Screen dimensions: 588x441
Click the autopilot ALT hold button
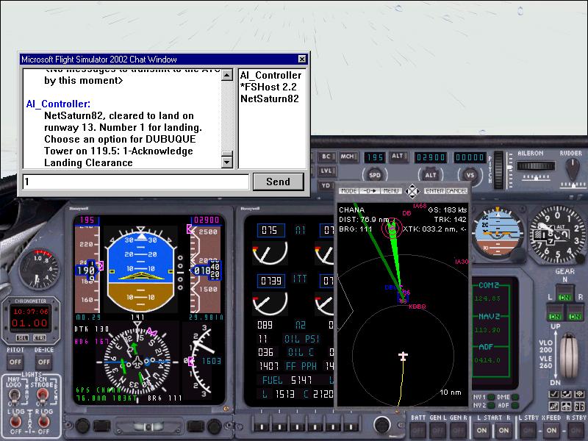431,175
